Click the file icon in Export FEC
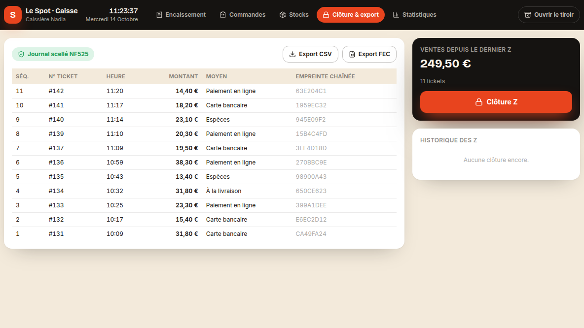 pyautogui.click(x=352, y=54)
